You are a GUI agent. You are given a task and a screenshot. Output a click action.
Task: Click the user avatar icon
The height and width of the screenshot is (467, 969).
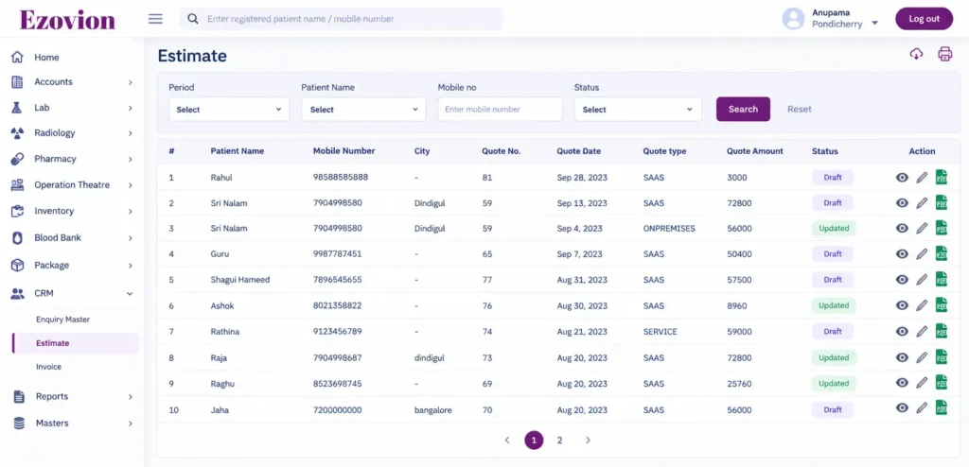(x=793, y=19)
